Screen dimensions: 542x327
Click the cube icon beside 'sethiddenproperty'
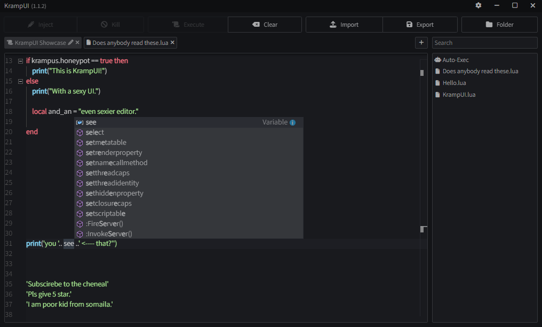point(80,193)
